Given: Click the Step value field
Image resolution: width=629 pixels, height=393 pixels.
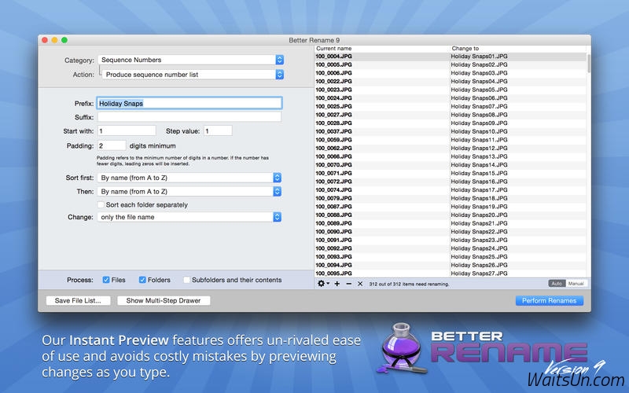Looking at the screenshot, I should [x=218, y=131].
